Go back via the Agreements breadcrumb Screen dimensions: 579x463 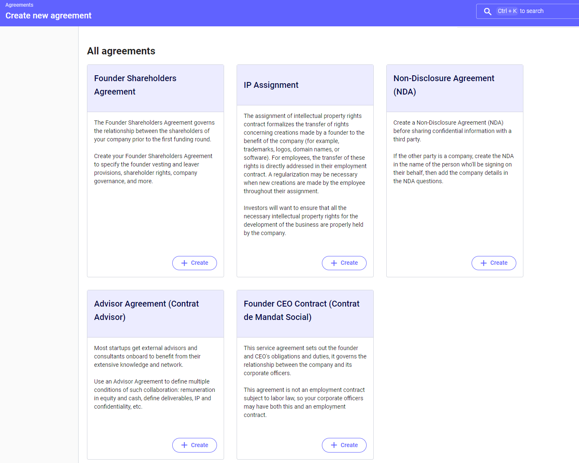pyautogui.click(x=19, y=5)
